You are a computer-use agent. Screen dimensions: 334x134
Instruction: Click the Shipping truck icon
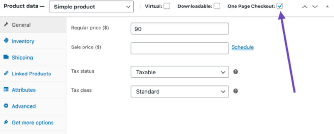(x=6, y=57)
